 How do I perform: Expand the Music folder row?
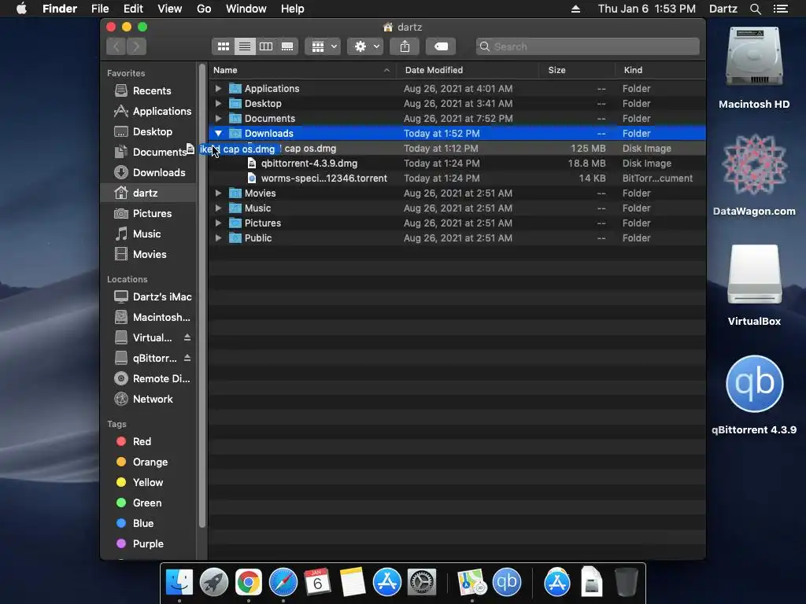point(219,208)
